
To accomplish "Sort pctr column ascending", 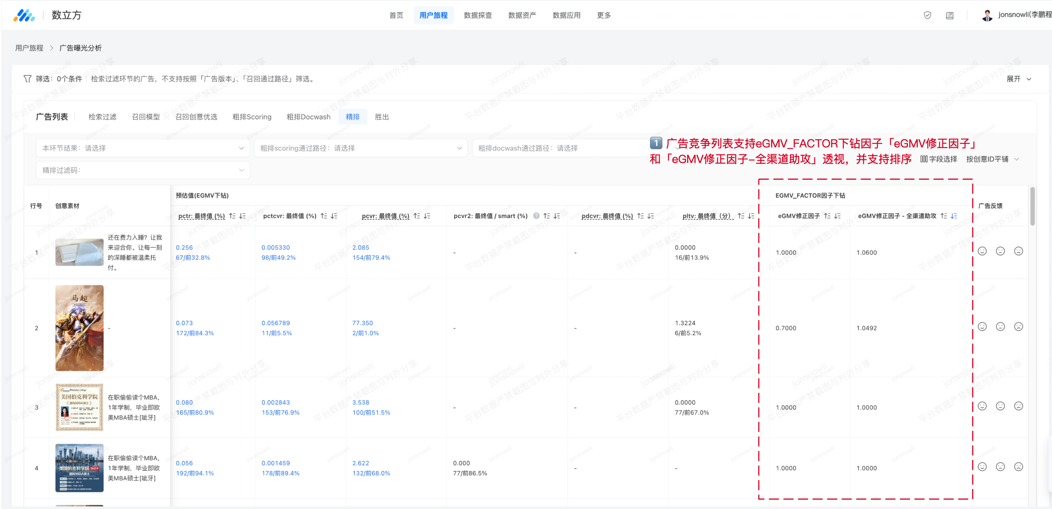I will [x=232, y=216].
